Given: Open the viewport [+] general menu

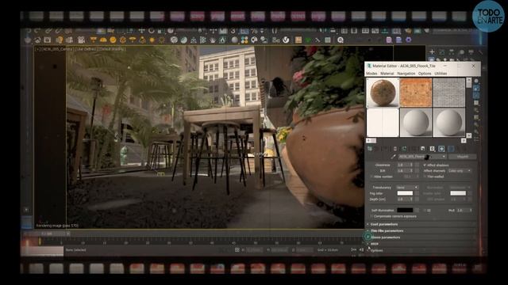Looking at the screenshot, I should click(x=38, y=49).
